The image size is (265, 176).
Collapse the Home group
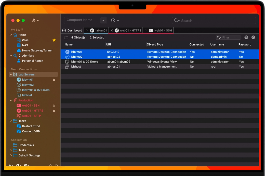point(11,35)
